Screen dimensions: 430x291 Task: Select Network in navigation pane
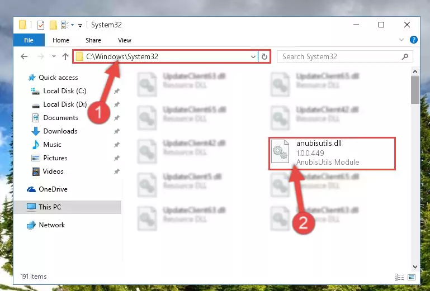click(46, 225)
